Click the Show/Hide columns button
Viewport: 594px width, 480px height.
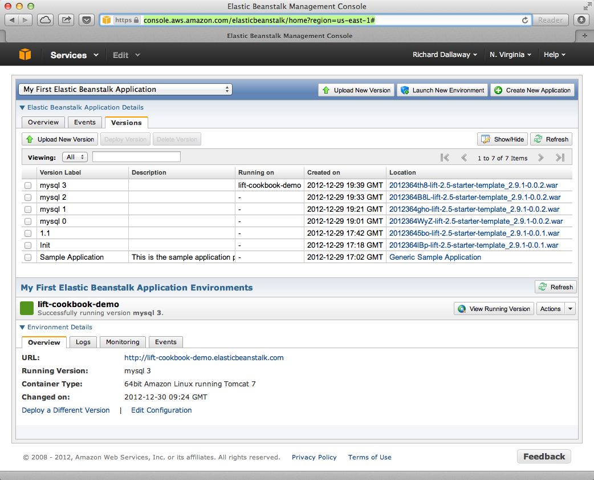pyautogui.click(x=503, y=139)
